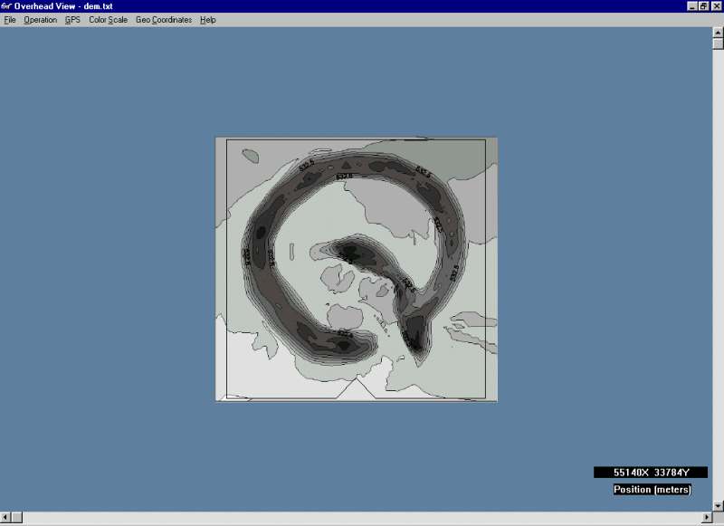Screen dimensions: 724x526
Task: Click the Position (meters) label
Action: click(x=652, y=490)
